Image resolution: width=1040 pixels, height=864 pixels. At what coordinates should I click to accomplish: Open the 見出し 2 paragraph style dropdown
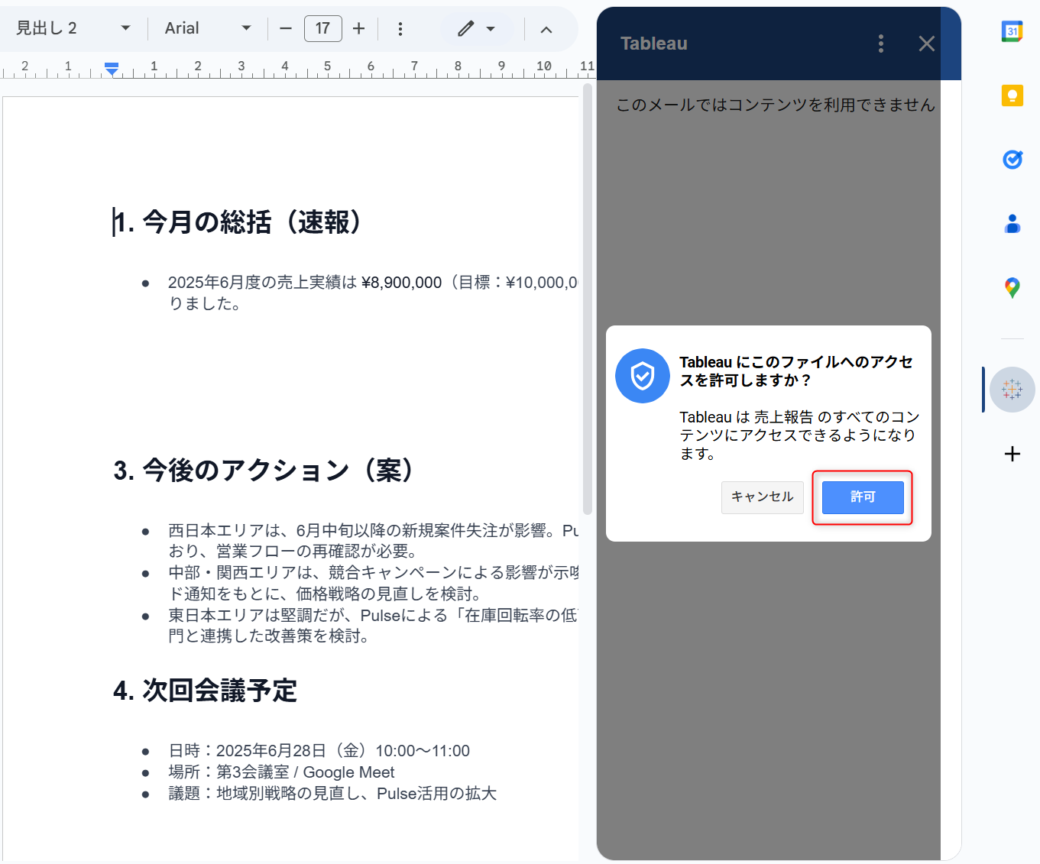[x=73, y=28]
